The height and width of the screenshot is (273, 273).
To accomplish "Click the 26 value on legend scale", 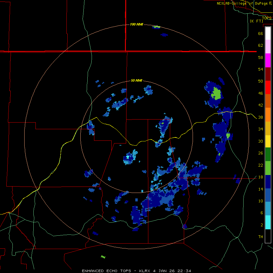I will [x=261, y=153].
